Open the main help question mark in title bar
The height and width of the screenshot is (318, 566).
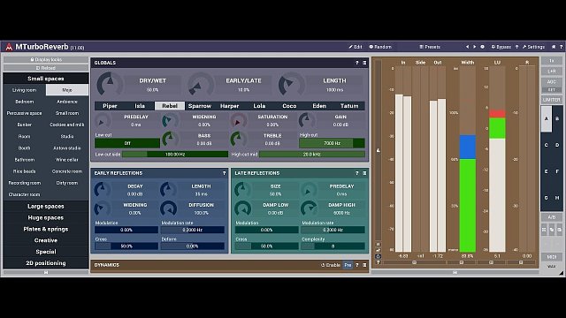[x=561, y=47]
